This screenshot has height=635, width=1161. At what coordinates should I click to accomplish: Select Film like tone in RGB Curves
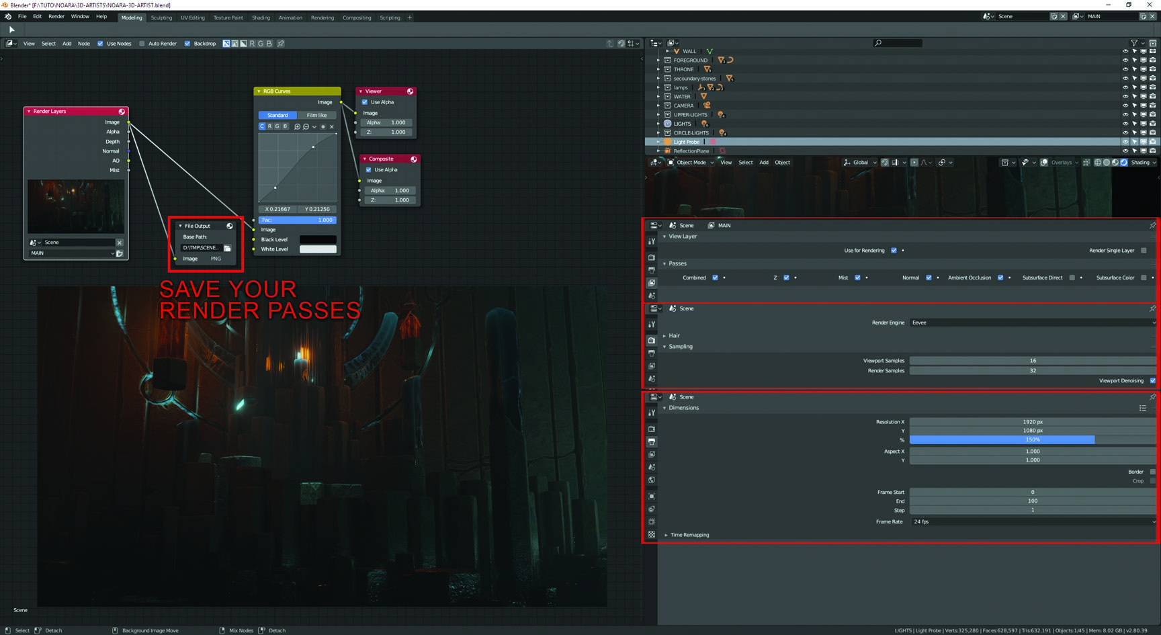click(x=316, y=116)
